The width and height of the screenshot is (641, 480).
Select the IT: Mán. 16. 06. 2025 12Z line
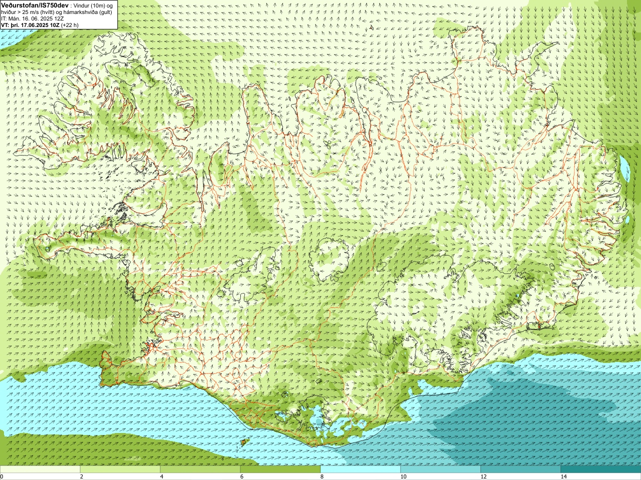click(x=32, y=18)
